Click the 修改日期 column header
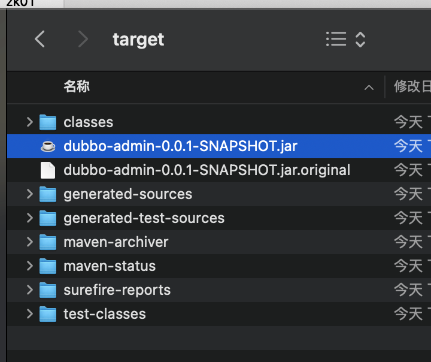This screenshot has width=431, height=362. pos(412,87)
